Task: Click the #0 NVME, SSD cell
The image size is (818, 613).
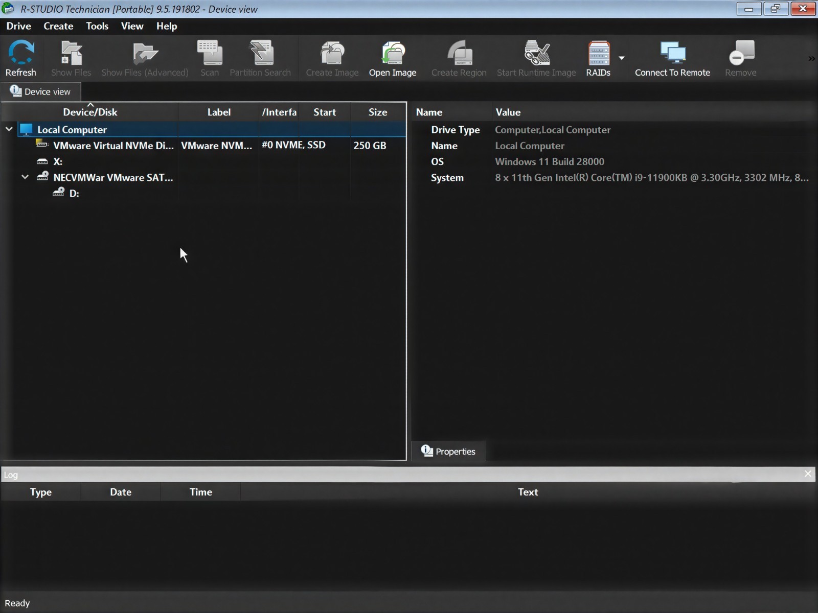Action: coord(293,145)
